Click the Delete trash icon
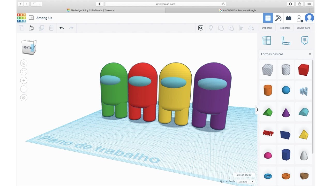Viewport: 331px width, 186px height. click(51, 28)
